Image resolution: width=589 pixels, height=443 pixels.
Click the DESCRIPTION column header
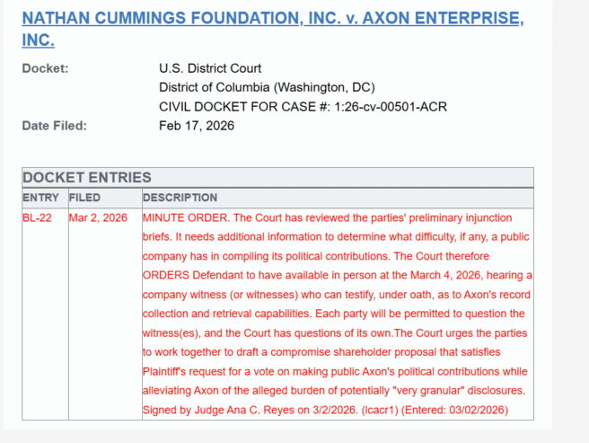pyautogui.click(x=180, y=198)
